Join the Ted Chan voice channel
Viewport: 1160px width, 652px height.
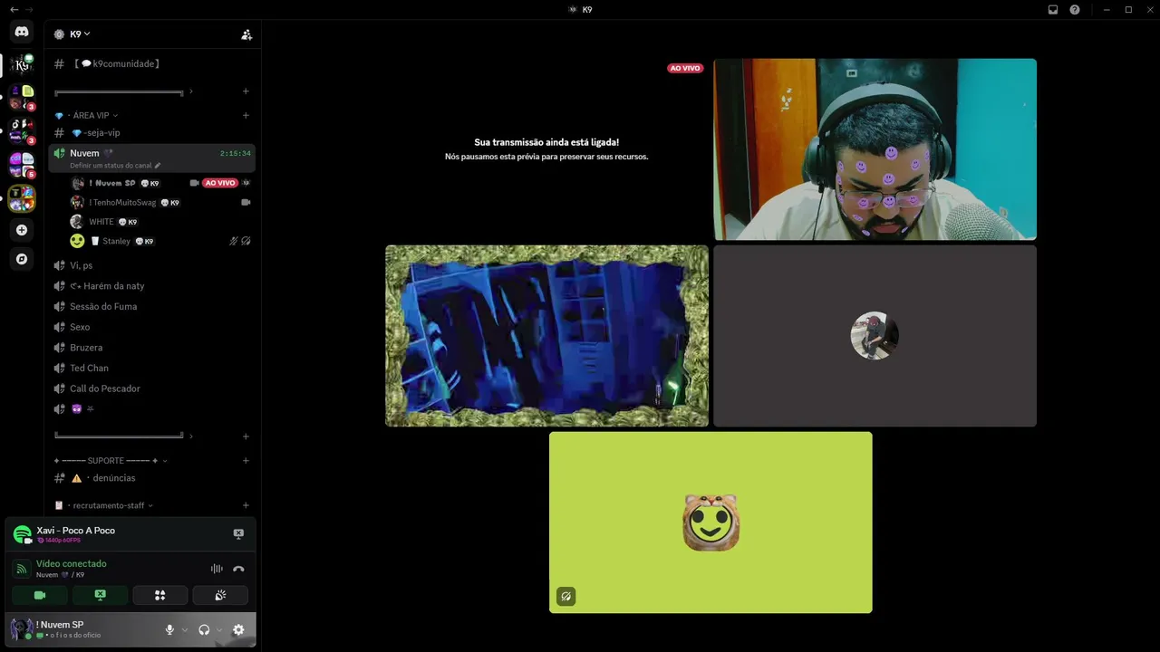click(152, 369)
